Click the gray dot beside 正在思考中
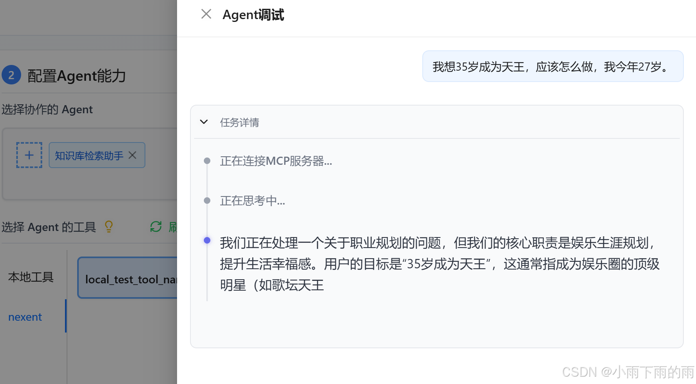 (207, 200)
